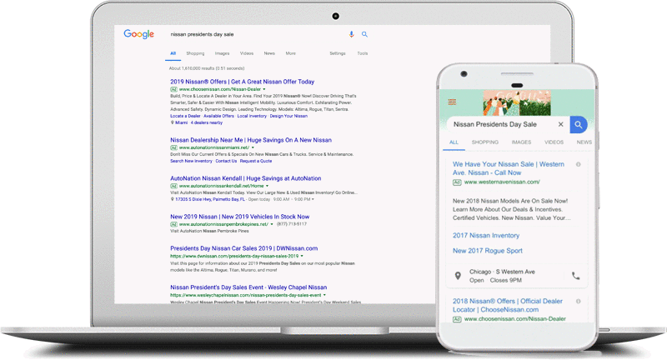Image resolution: width=667 pixels, height=360 pixels.
Task: Expand dropdown arrow after autonationnissanmiami.net URL
Action: tap(253, 147)
